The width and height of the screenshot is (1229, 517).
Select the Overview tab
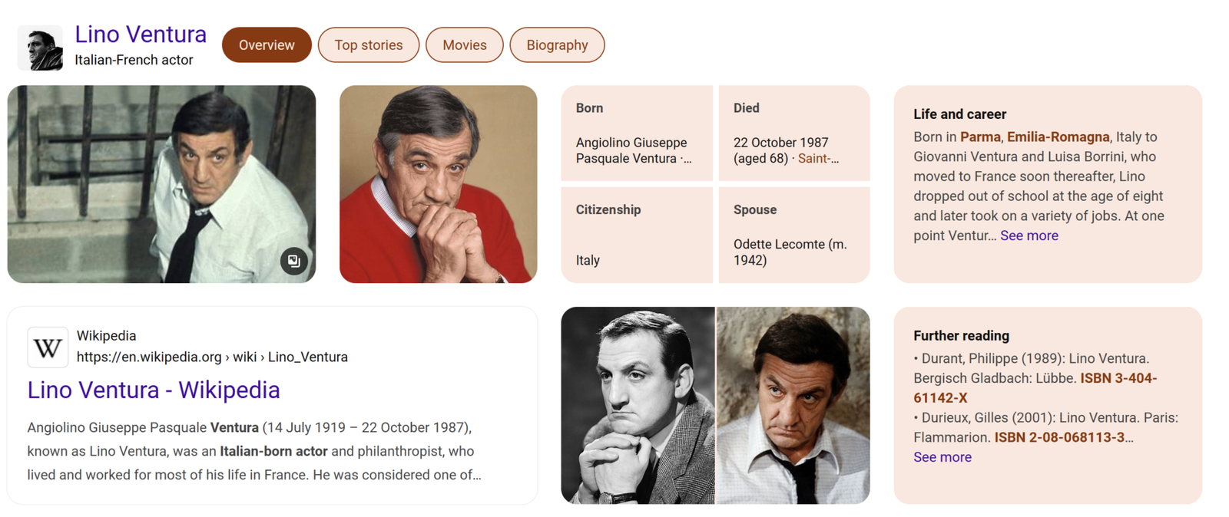[267, 45]
